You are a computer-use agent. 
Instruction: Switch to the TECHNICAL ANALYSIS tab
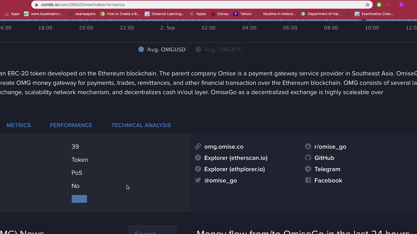point(141,125)
